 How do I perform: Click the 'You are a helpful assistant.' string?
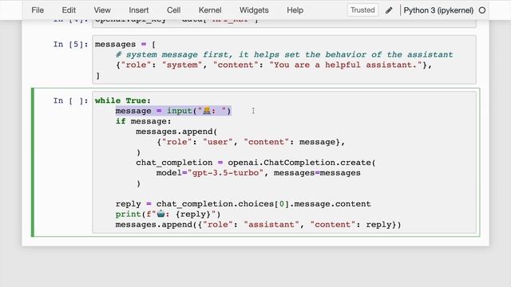(346, 65)
